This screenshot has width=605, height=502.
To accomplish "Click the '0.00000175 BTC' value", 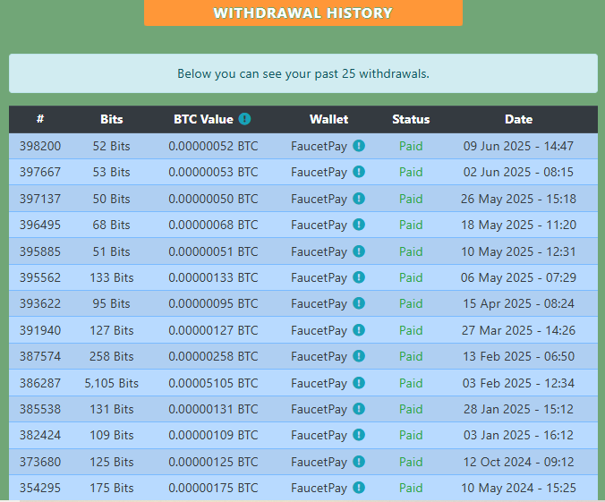I will click(x=213, y=488).
